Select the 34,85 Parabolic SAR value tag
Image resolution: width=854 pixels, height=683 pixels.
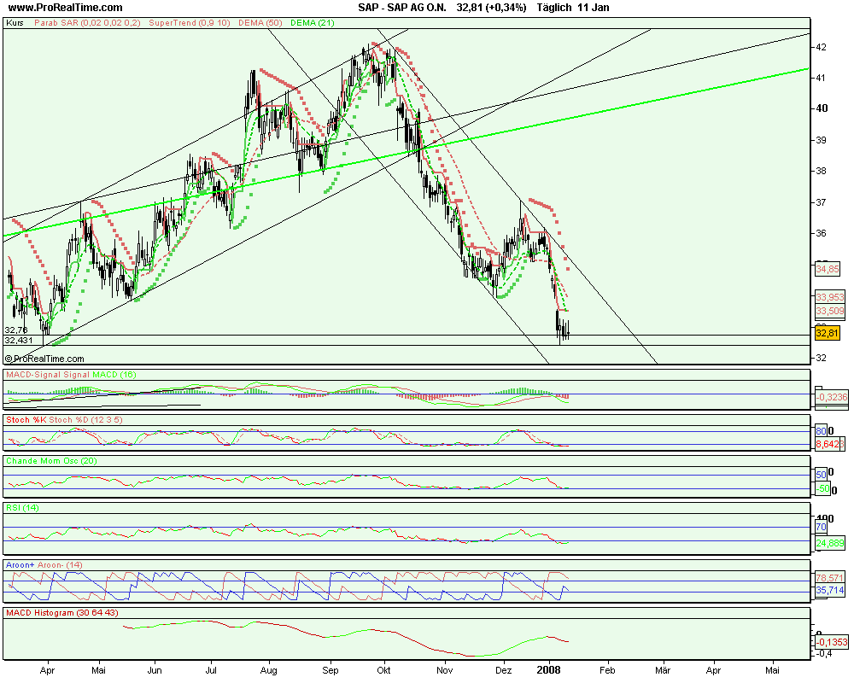click(828, 270)
